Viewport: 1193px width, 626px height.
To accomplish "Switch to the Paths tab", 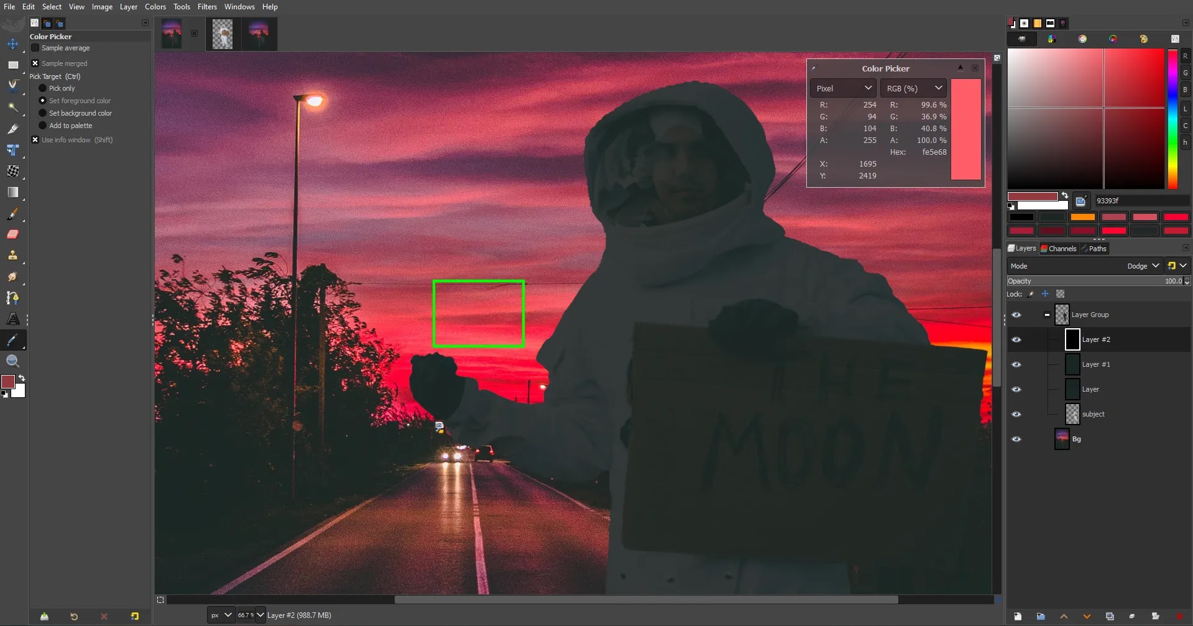I will (x=1094, y=249).
